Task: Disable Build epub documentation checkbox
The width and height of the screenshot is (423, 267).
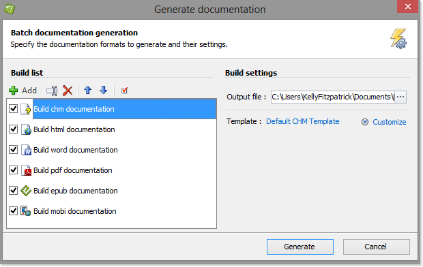Action: [13, 191]
